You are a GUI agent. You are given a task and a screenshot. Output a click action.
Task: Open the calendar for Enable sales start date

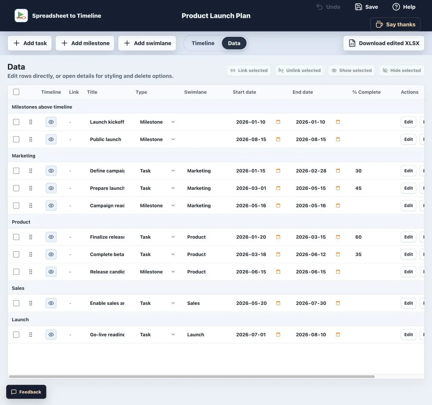point(278,303)
